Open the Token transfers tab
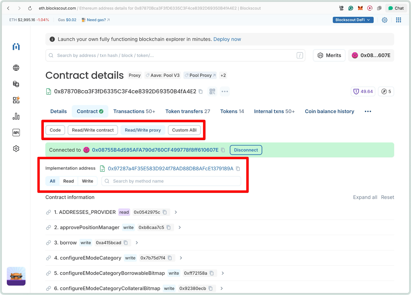This screenshot has height=295, width=411. pyautogui.click(x=188, y=111)
